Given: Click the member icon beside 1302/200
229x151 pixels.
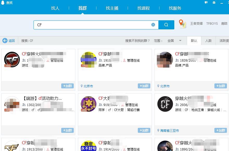Looking at the screenshot, I should coord(24,105).
